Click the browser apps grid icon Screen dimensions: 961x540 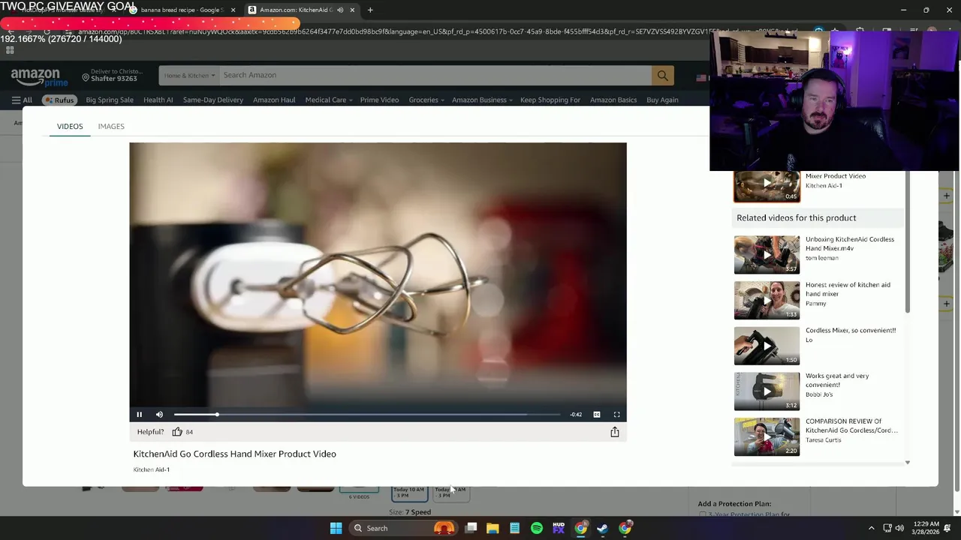[x=10, y=50]
